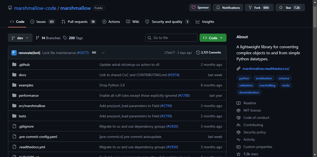317x157 pixels.
Task: Star the repository with the Star button
Action: (290, 8)
